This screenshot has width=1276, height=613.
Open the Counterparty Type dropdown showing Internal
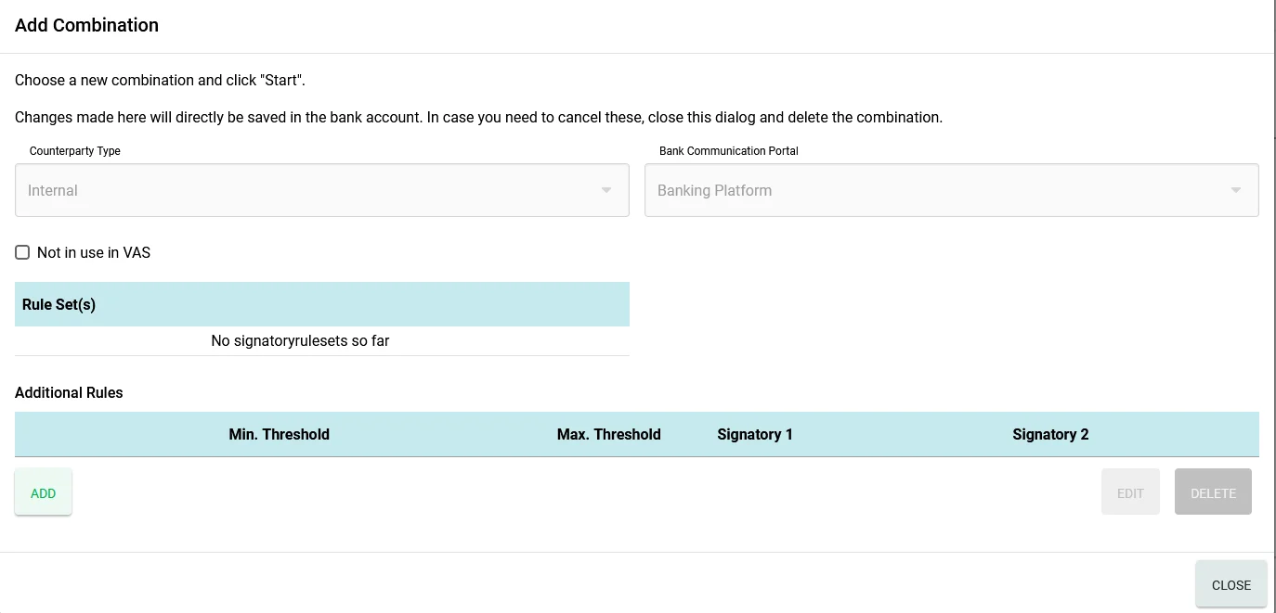pos(322,190)
